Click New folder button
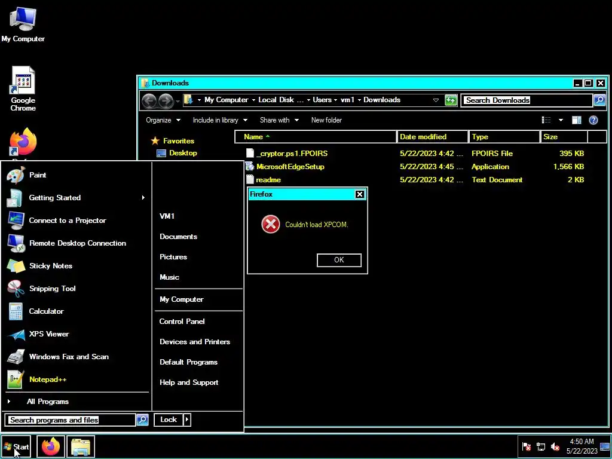Viewport: 612px width, 459px height. tap(326, 120)
